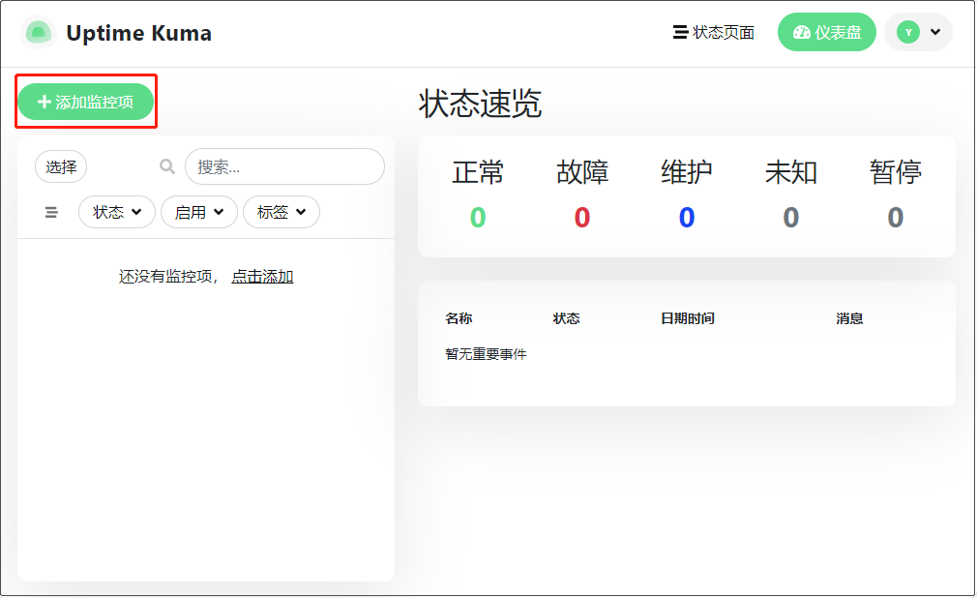Click the 选择 select button

coord(61,167)
